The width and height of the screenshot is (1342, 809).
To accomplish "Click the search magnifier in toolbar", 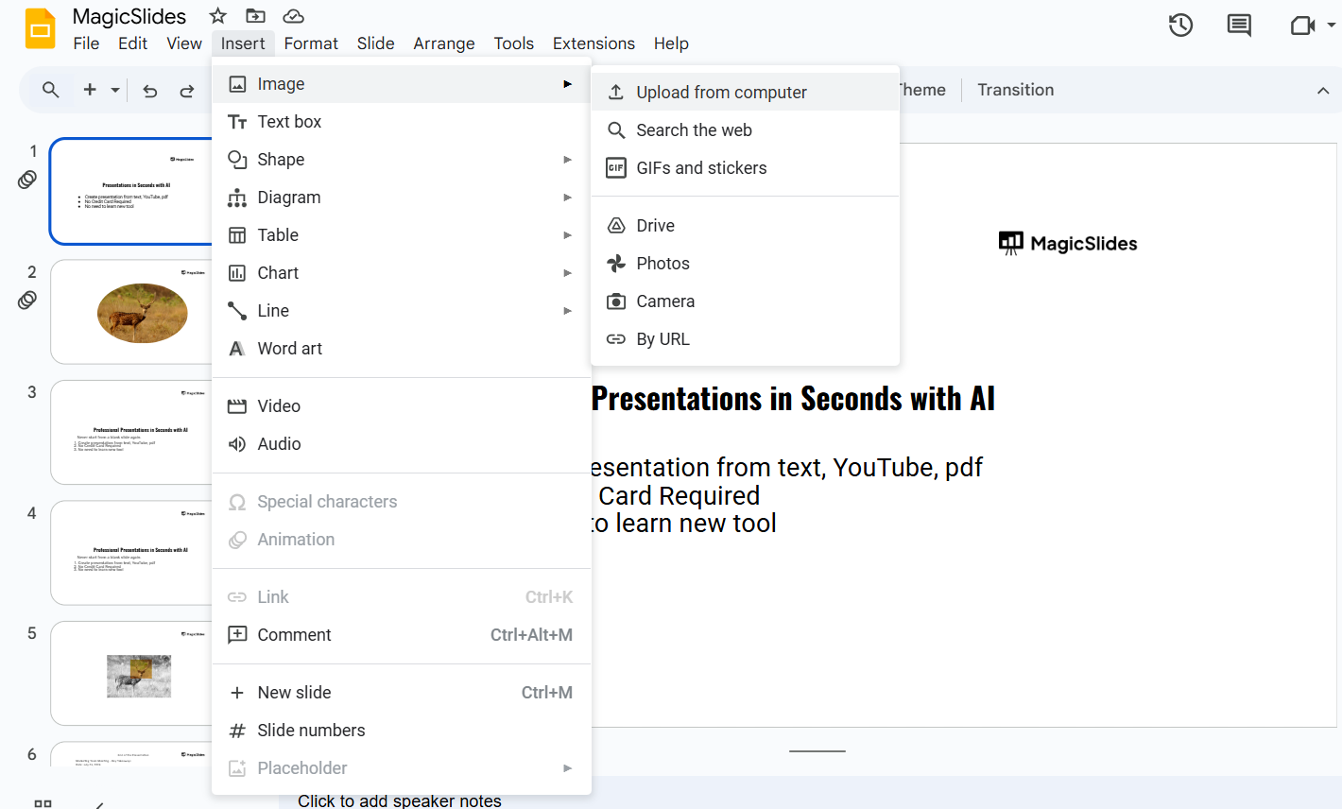I will pos(51,90).
